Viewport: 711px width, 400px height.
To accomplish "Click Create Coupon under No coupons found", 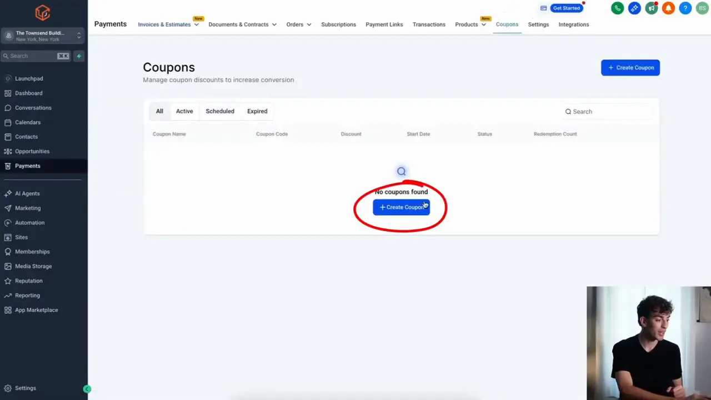I will [401, 207].
